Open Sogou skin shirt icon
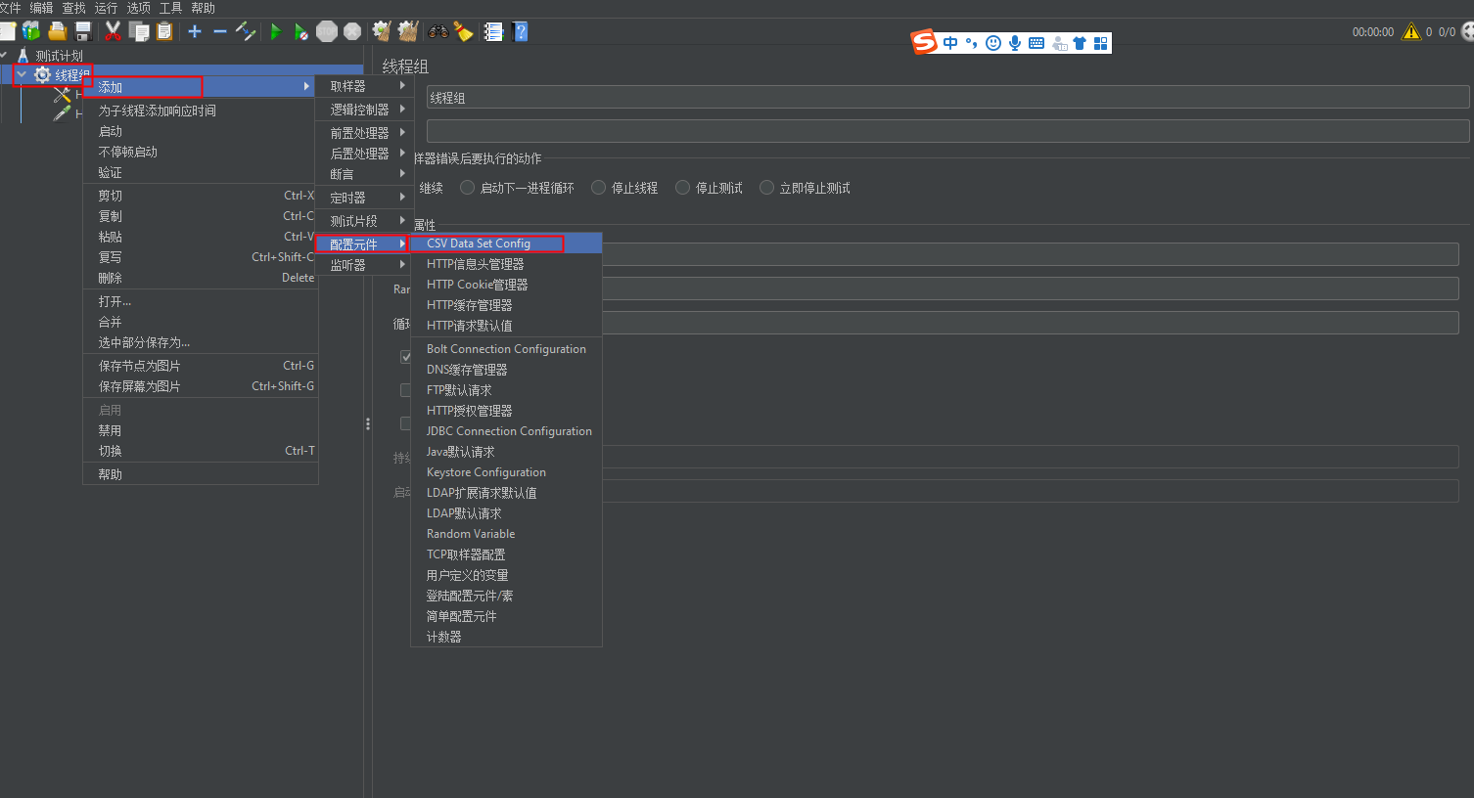1474x798 pixels. [x=1080, y=43]
